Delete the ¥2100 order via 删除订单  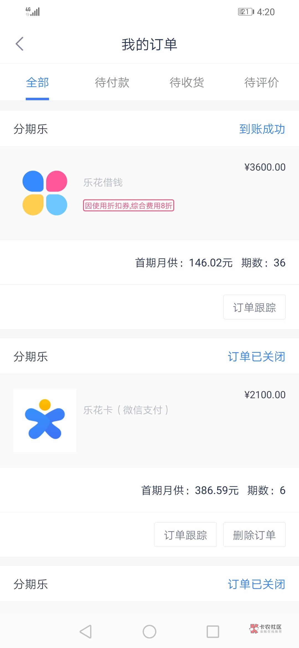pos(254,535)
